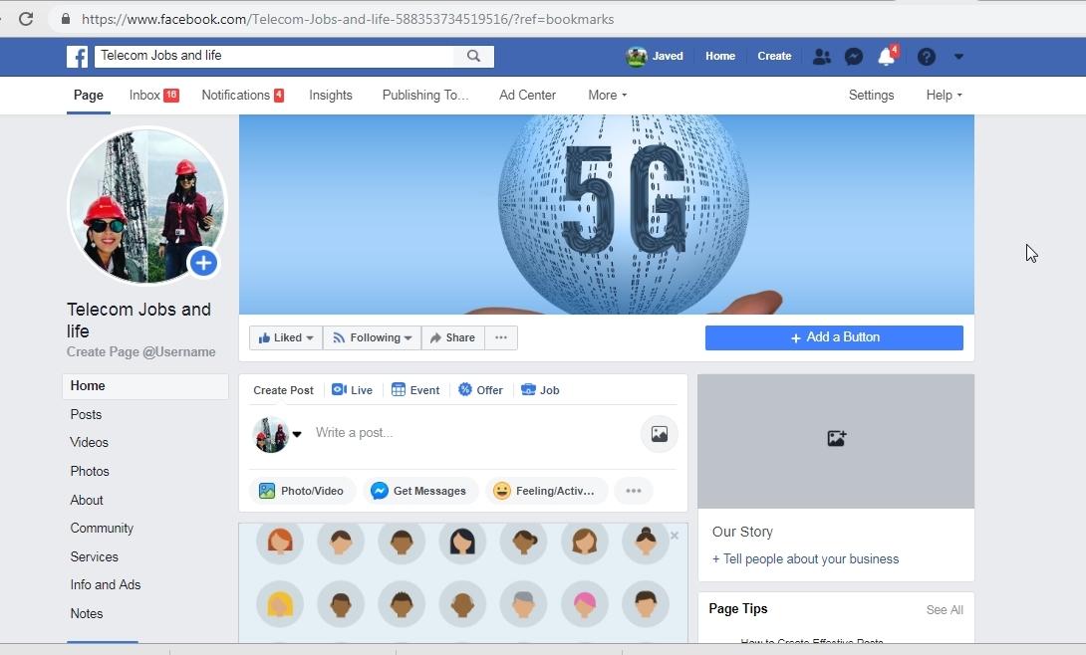Select Community in left sidebar
The image size is (1086, 655).
coord(102,529)
